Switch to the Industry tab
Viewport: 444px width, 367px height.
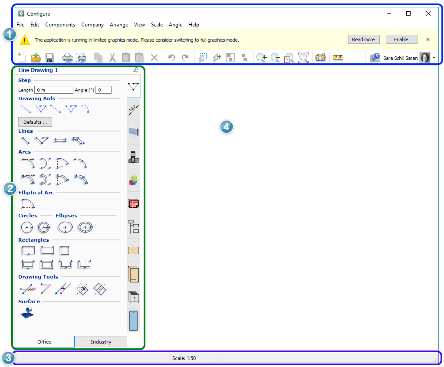tap(101, 342)
